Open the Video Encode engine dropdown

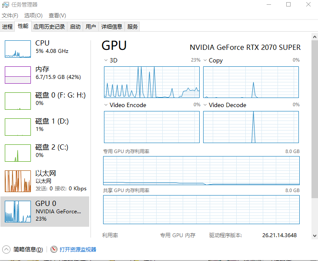106,105
